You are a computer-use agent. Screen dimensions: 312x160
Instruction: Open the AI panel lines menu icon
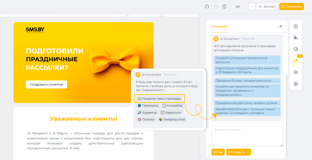(x=281, y=26)
